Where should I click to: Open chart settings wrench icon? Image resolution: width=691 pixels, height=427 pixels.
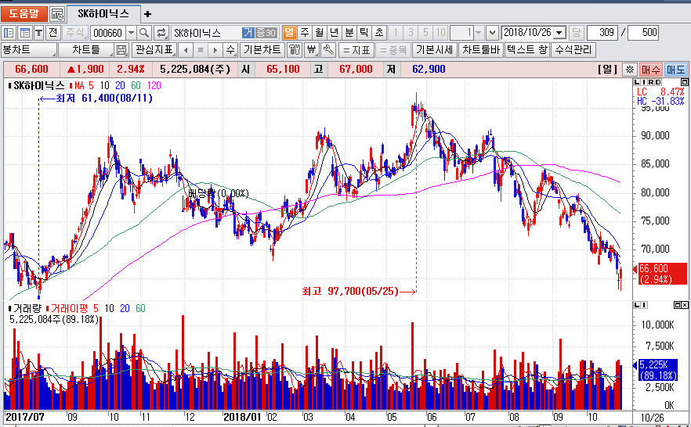(328, 50)
